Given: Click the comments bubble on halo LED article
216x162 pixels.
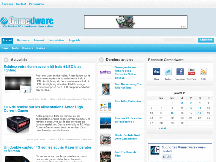Looking at the screenshot, I should coord(59,99).
